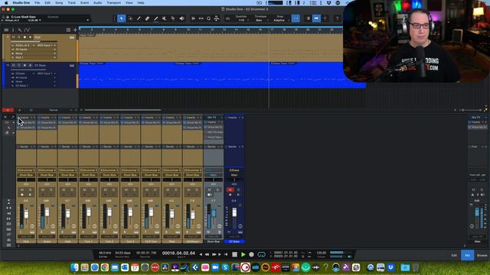Click the green Play button
The height and width of the screenshot is (275, 490).
243,254
